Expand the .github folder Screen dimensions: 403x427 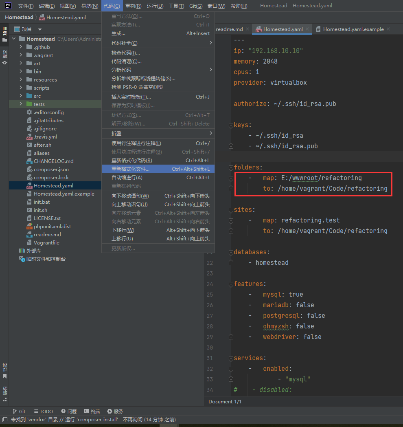21,47
